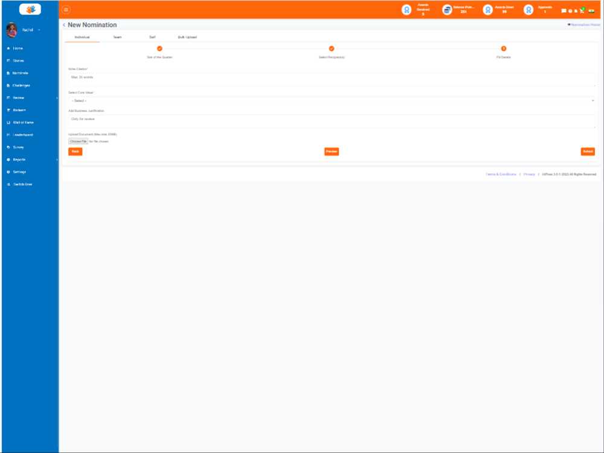604x453 pixels.
Task: Click the 'No file chosen' text
Action: coord(99,141)
